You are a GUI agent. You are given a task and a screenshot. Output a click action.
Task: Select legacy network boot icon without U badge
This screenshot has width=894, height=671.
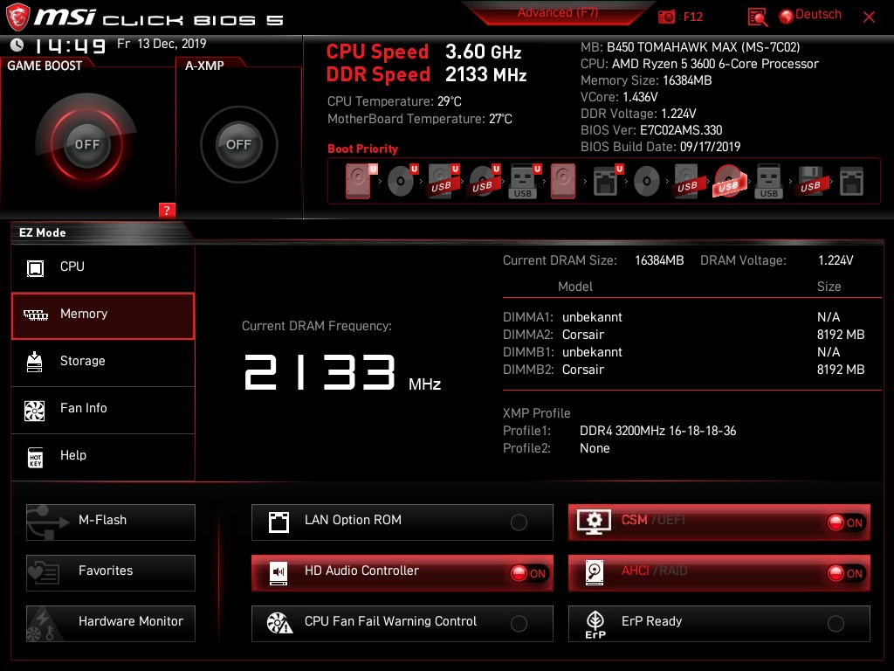tap(851, 182)
